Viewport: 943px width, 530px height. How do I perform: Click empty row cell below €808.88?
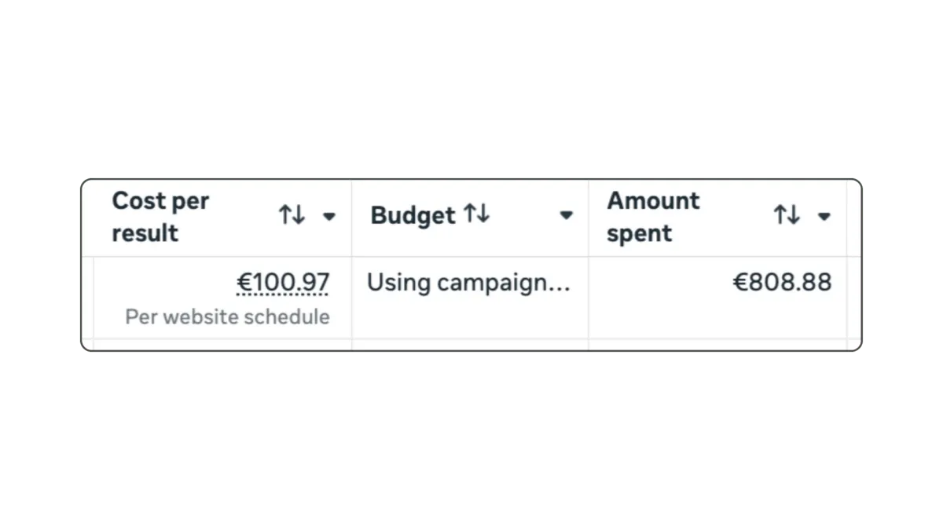click(717, 345)
